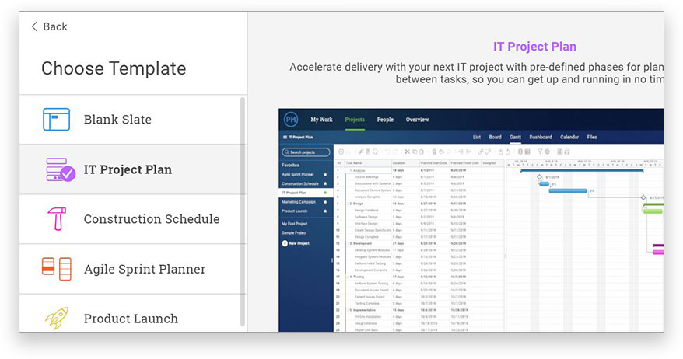The height and width of the screenshot is (359, 683).
Task: Click the green star beside IT Project Plan favorite
Action: tap(325, 193)
